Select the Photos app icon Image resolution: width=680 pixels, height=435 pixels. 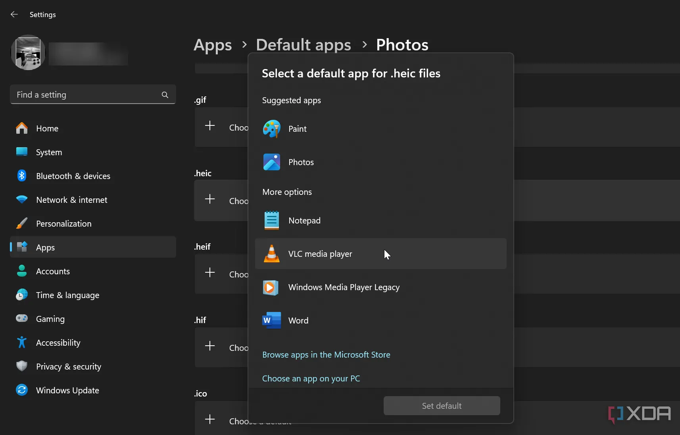pyautogui.click(x=272, y=162)
